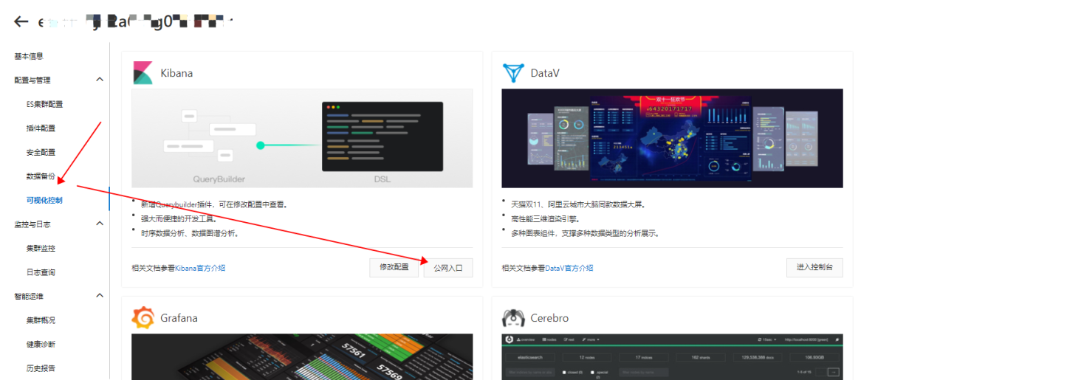Click the DataV card title text
The image size is (1084, 380).
(x=545, y=73)
